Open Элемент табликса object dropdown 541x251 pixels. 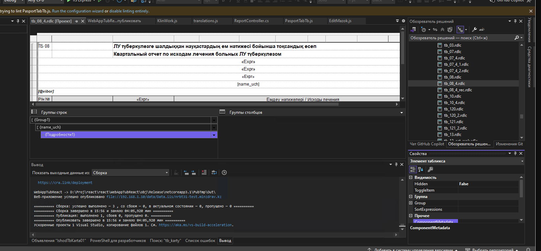[522, 161]
